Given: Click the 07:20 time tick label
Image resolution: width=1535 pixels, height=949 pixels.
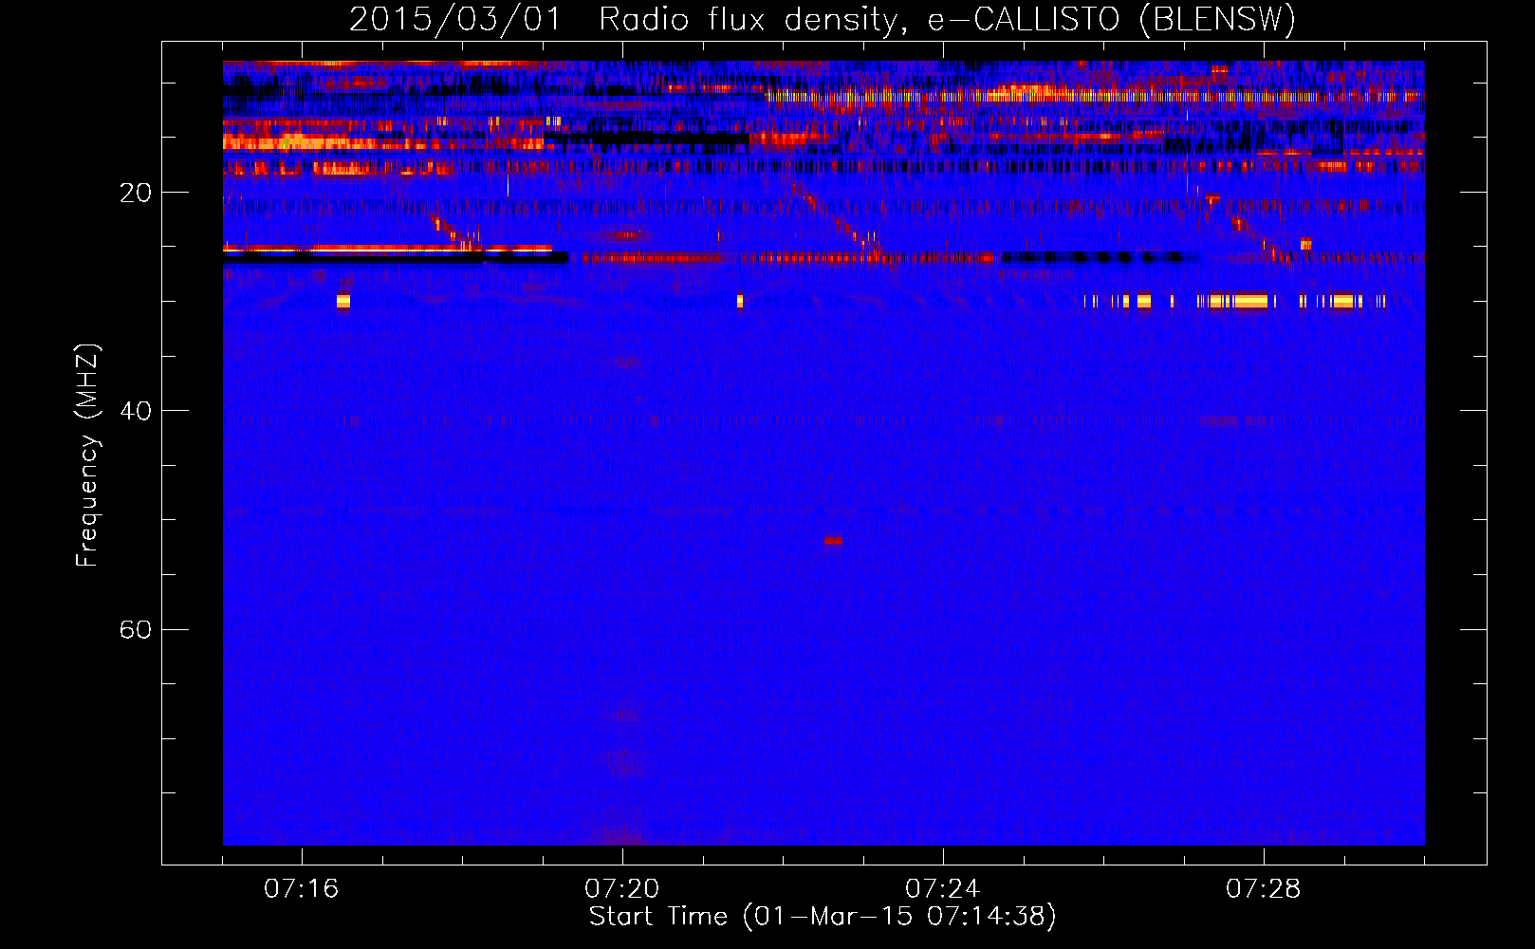Looking at the screenshot, I should click(622, 888).
